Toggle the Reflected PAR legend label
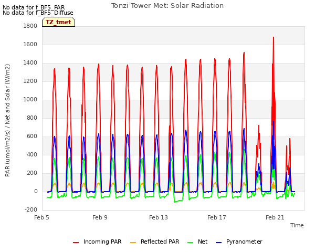 coord(160,241)
